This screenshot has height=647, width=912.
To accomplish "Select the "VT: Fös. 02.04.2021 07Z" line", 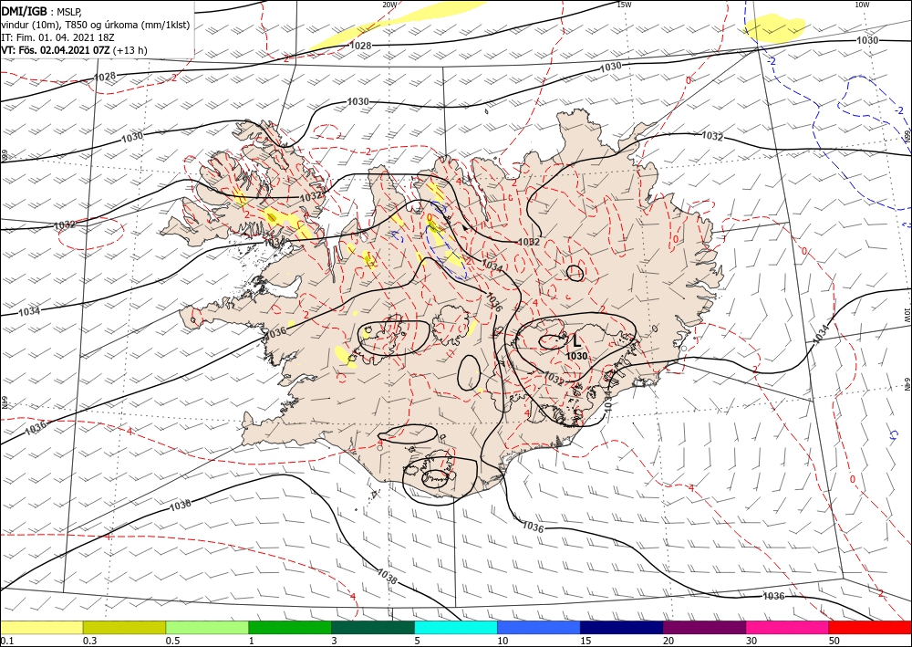I will pyautogui.click(x=56, y=50).
